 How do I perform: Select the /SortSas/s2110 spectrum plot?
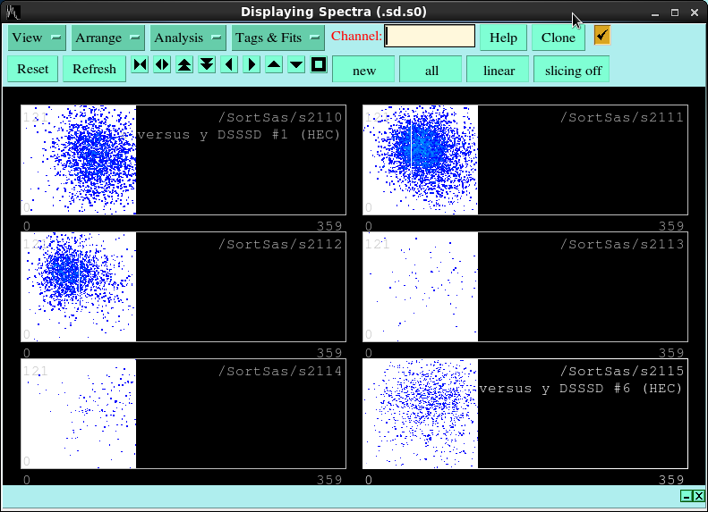183,160
